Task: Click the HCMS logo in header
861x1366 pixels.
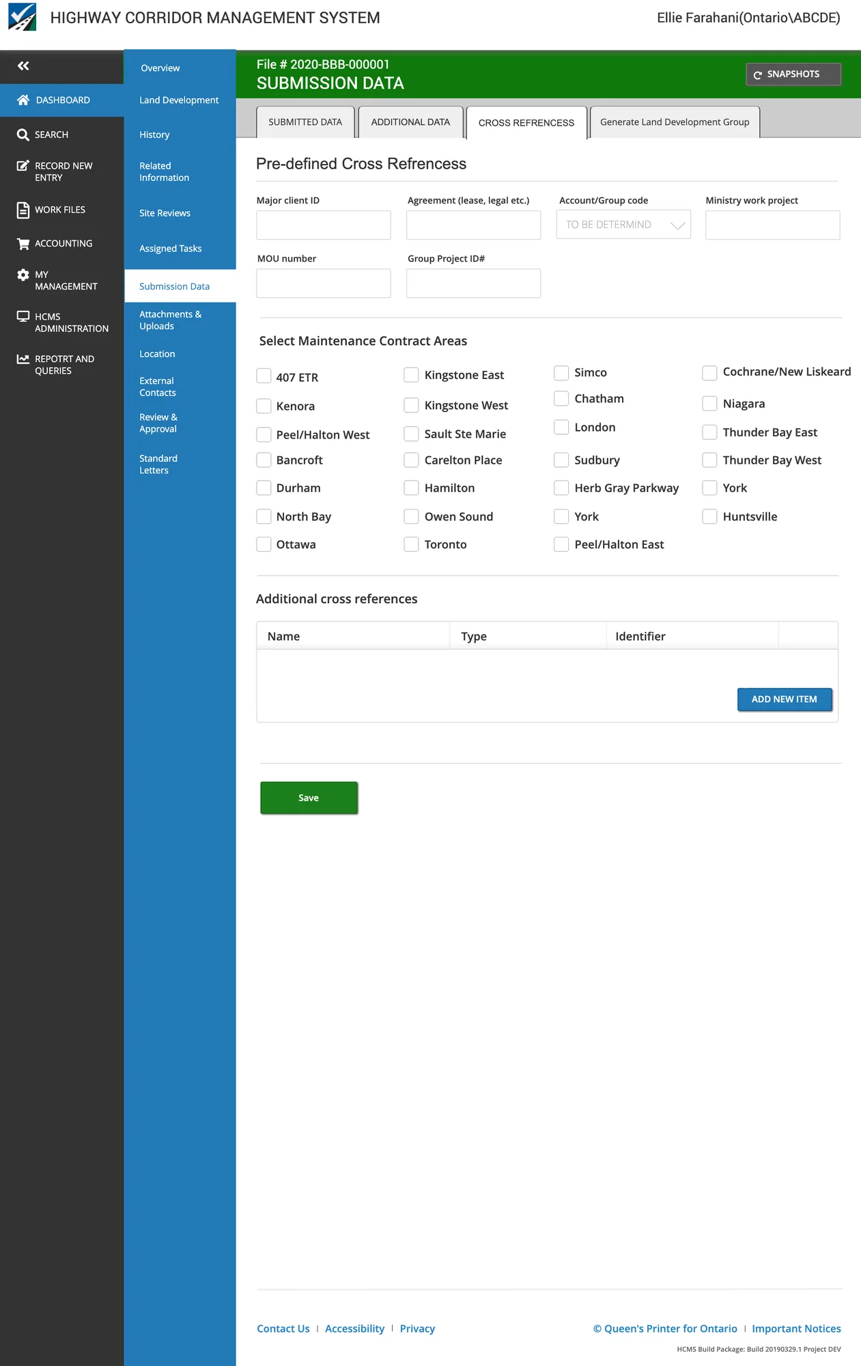Action: pos(23,17)
